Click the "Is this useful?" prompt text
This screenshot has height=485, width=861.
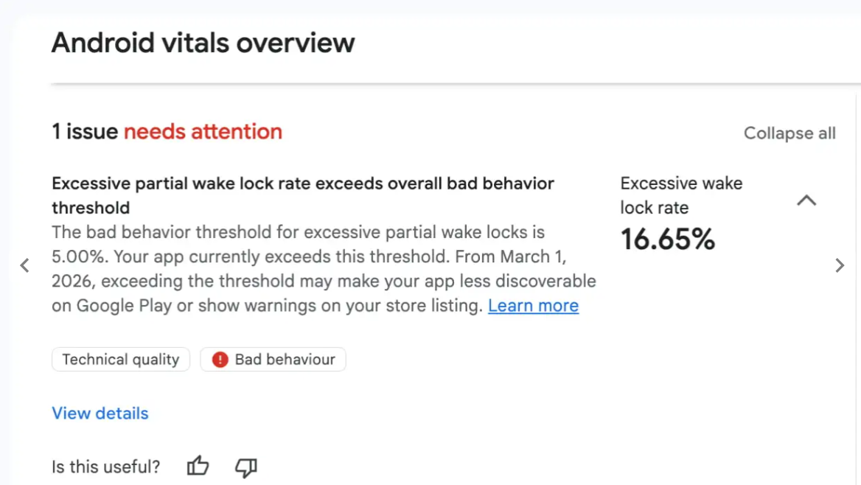(x=105, y=467)
